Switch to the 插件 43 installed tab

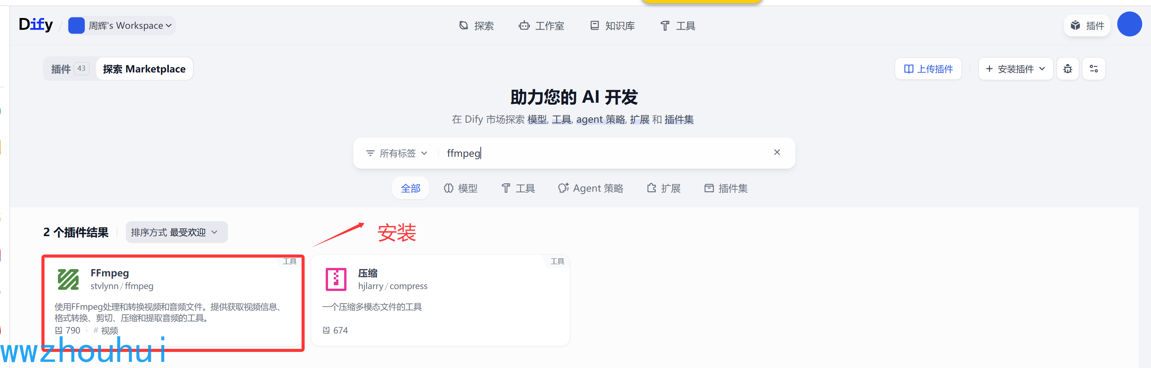pyautogui.click(x=70, y=69)
